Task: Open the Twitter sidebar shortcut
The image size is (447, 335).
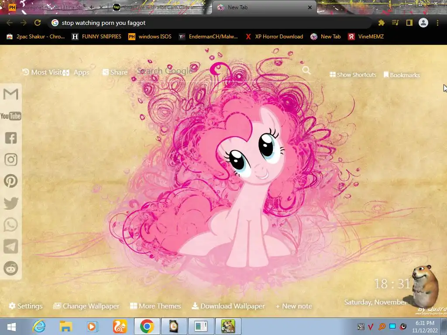Action: coord(11,203)
